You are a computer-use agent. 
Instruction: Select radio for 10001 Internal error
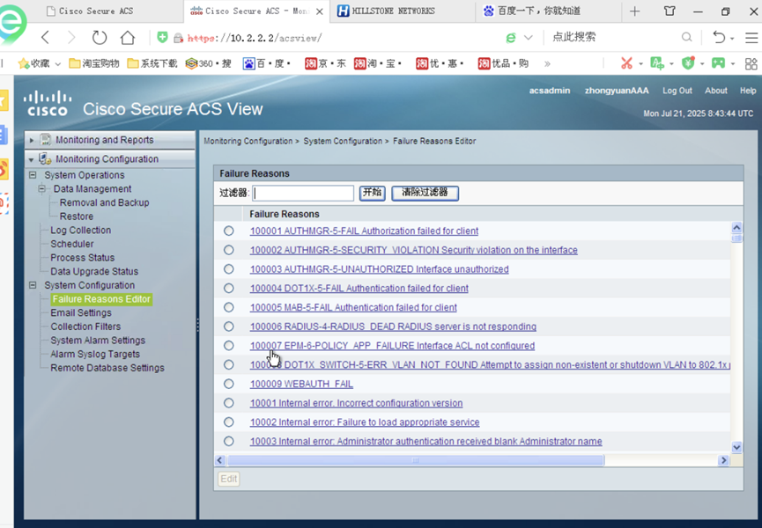[x=228, y=403]
